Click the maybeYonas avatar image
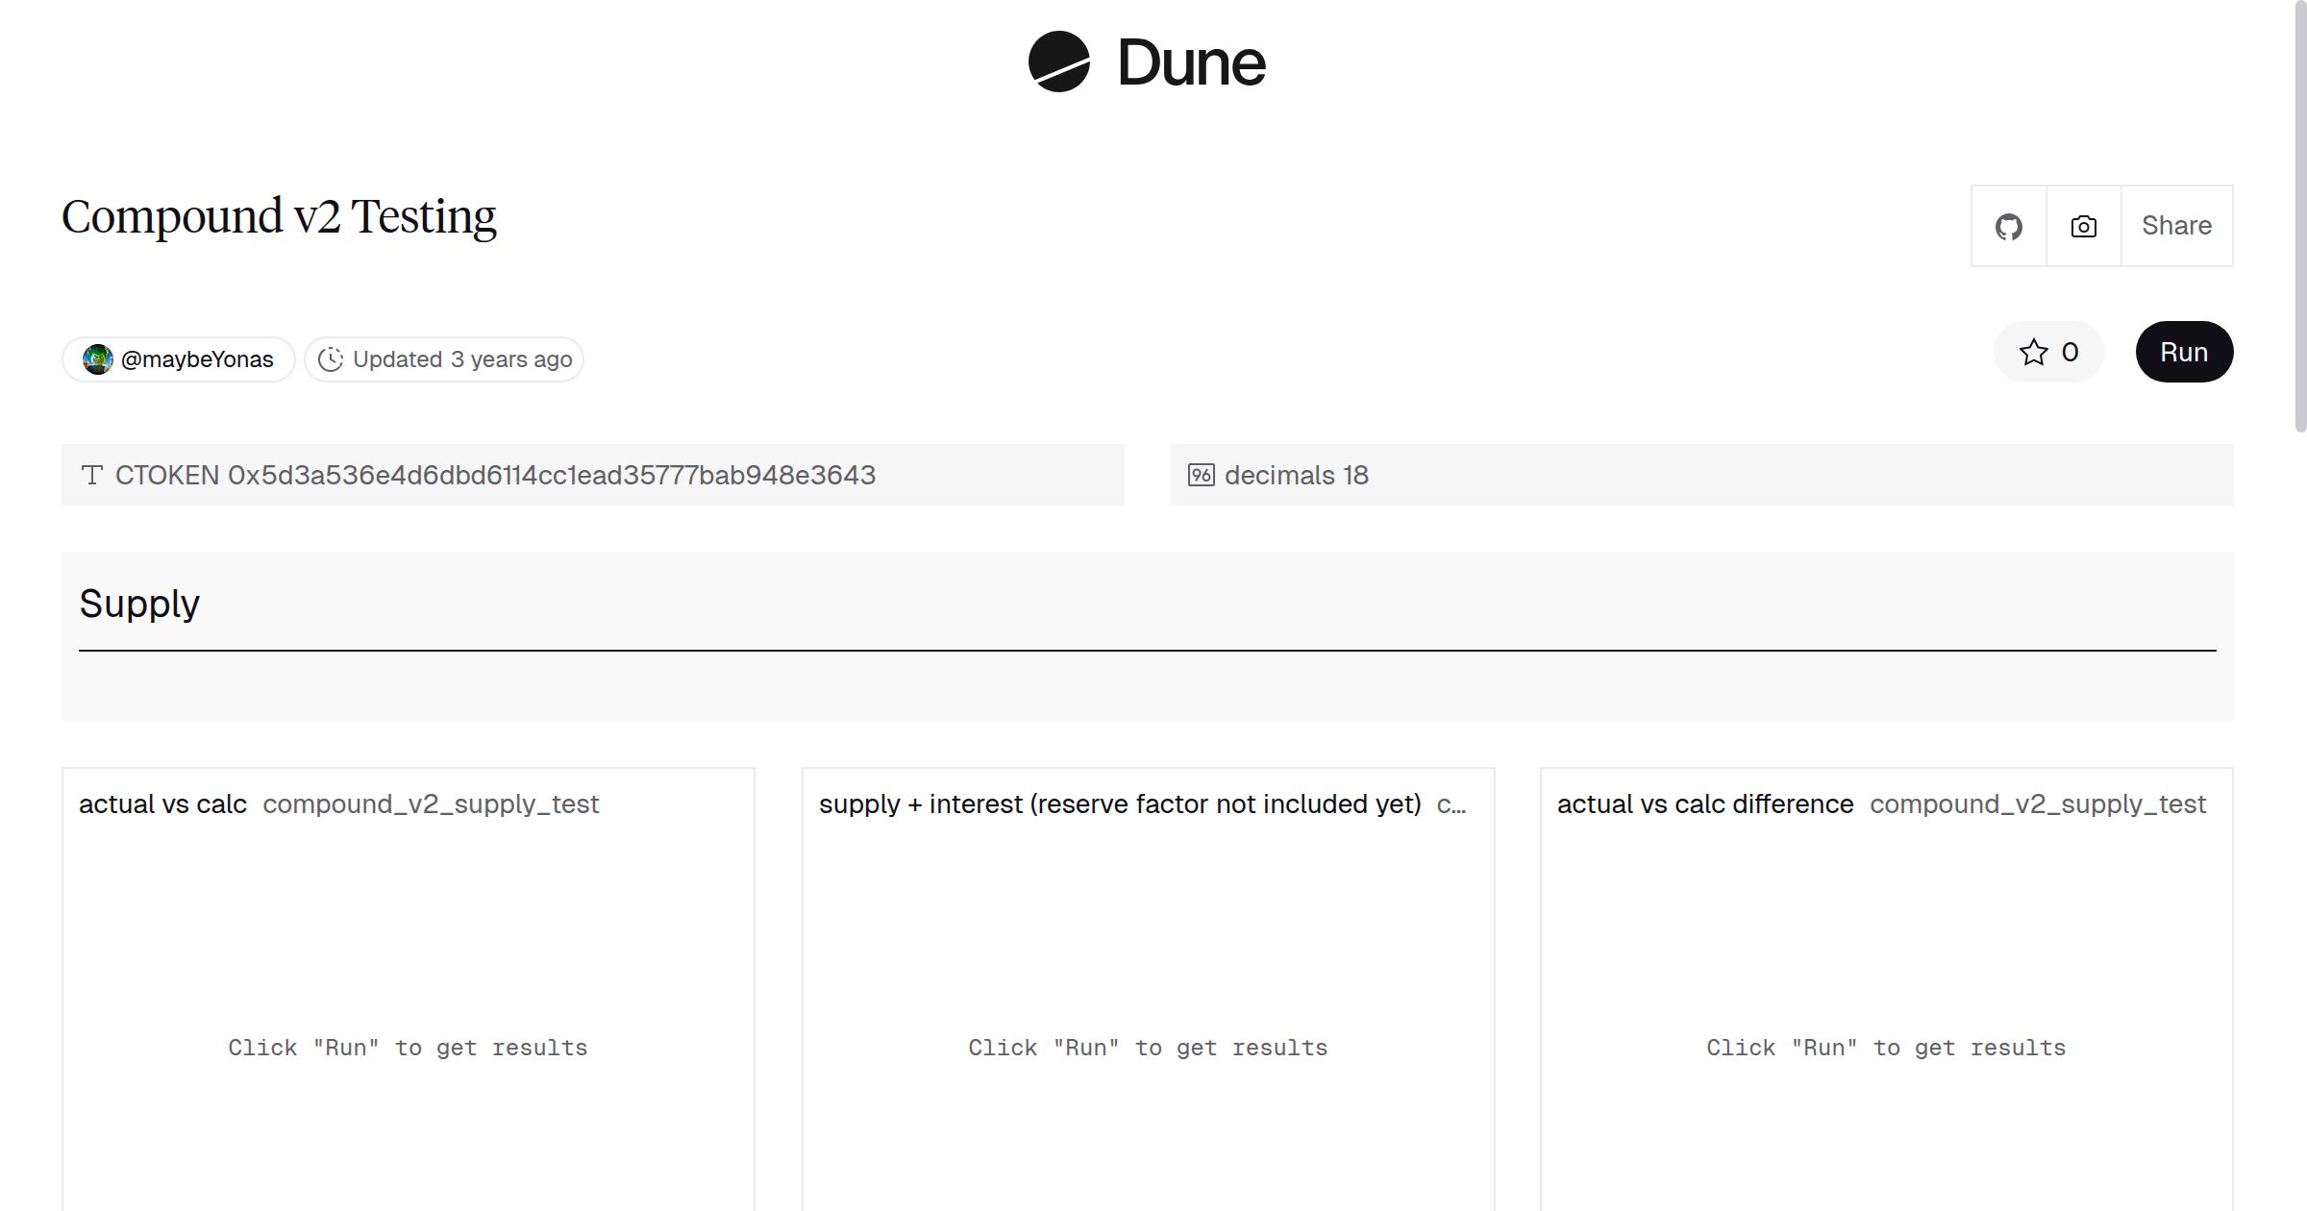 (x=97, y=359)
